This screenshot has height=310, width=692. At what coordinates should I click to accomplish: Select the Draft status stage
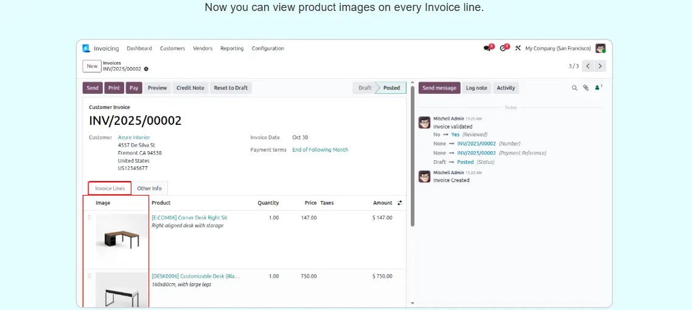click(x=365, y=88)
